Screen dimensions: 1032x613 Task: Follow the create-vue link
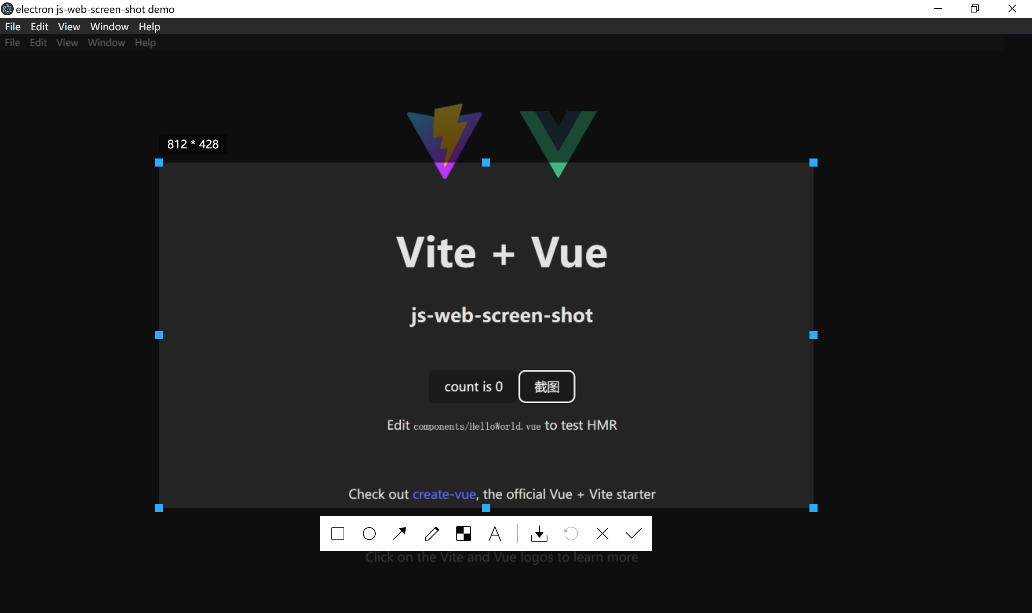[x=444, y=494]
